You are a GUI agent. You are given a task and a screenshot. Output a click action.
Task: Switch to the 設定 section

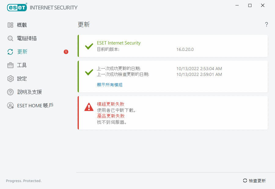click(x=21, y=78)
